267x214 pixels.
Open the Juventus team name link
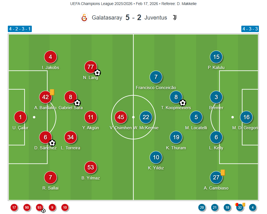coord(156,18)
